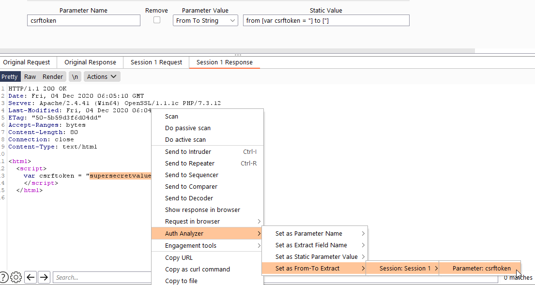
Task: Select Copy to file
Action: point(207,281)
